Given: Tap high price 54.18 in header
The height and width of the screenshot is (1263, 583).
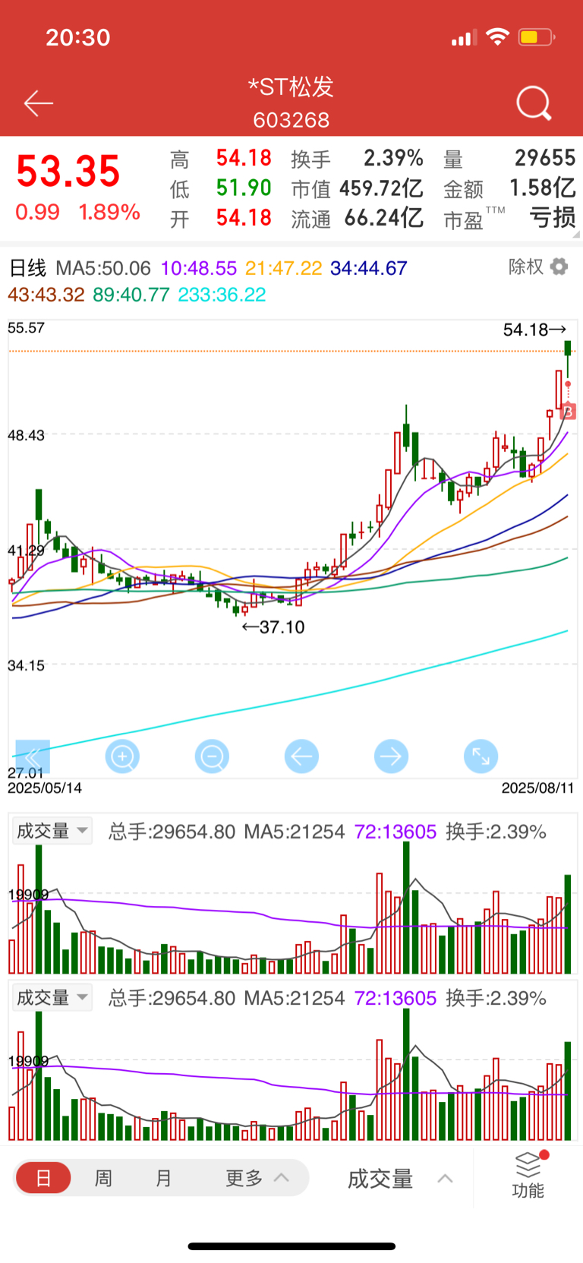Looking at the screenshot, I should [244, 158].
